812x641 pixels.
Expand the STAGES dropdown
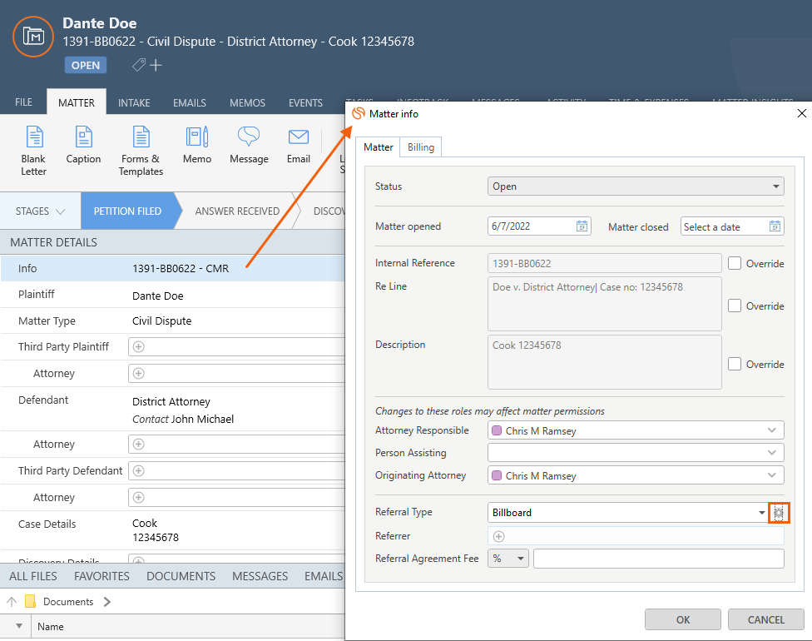(x=41, y=211)
